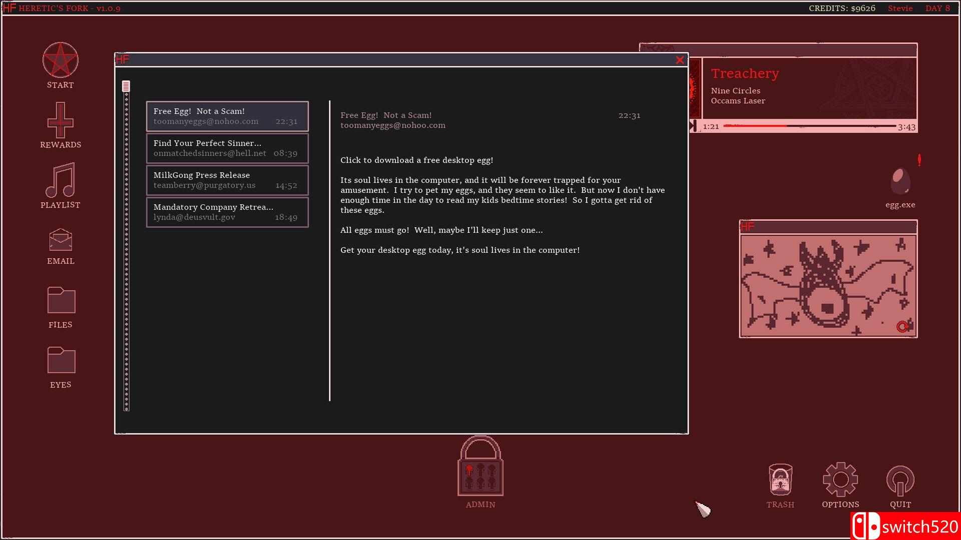Open the Mandatory Company Retreat email
The image size is (961, 540).
pyautogui.click(x=227, y=212)
